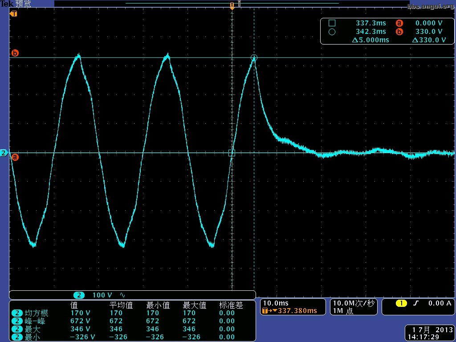Click the circle cursor on waveform peak

tap(254, 57)
